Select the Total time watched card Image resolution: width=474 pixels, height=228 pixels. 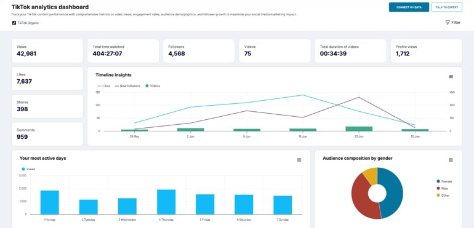click(123, 51)
